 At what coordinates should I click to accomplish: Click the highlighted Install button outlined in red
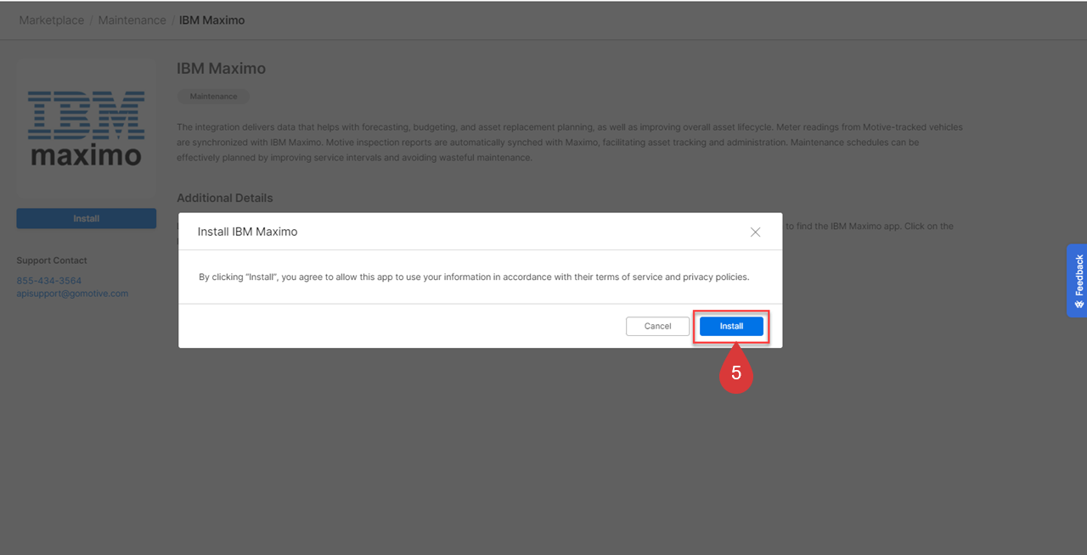coord(731,326)
